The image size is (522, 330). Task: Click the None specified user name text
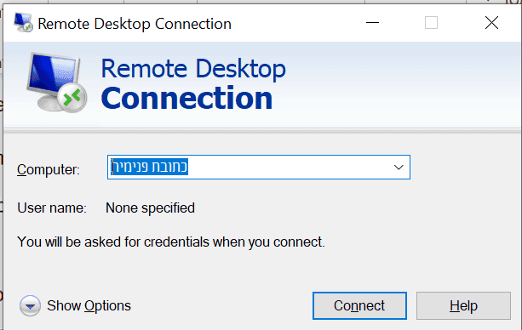coord(150,208)
